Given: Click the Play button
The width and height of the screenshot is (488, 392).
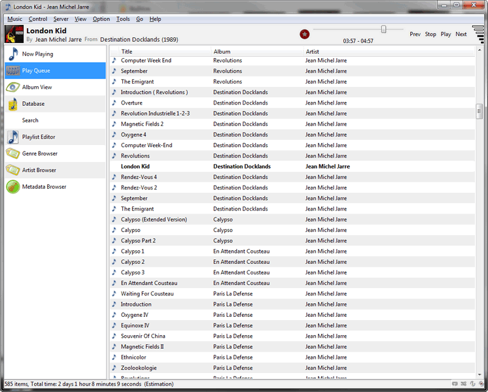Looking at the screenshot, I should [x=445, y=34].
